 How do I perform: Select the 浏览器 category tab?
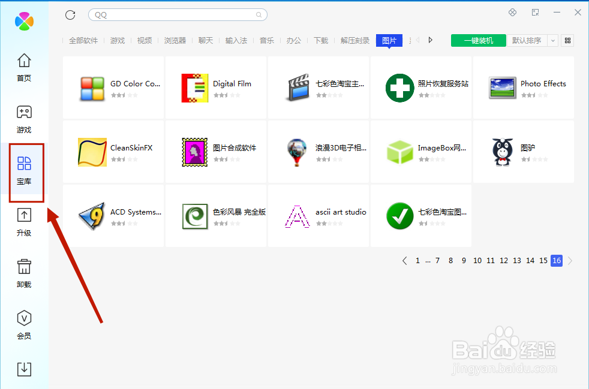pyautogui.click(x=175, y=41)
